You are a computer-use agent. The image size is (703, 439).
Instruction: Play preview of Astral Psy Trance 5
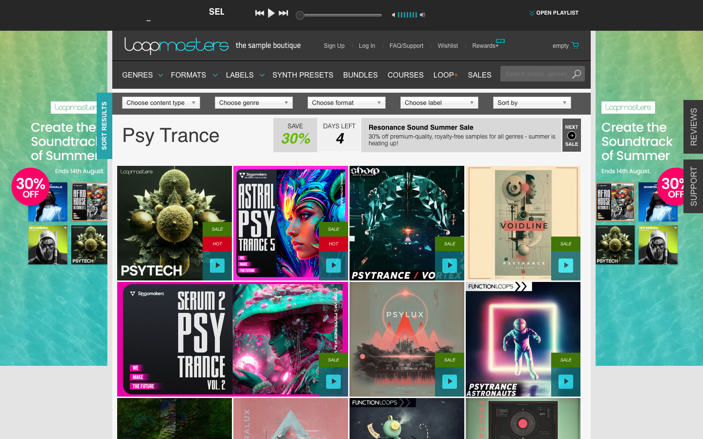click(x=333, y=265)
